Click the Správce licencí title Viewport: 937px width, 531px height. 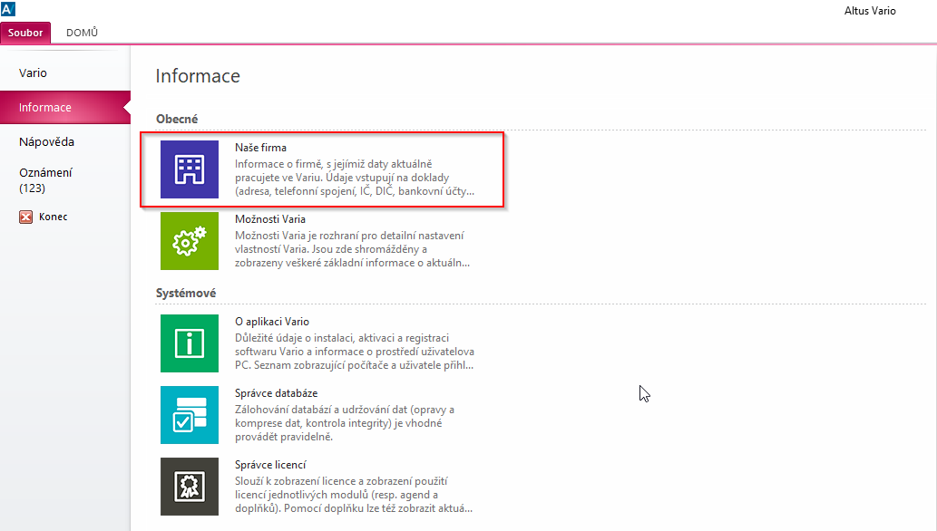[270, 465]
